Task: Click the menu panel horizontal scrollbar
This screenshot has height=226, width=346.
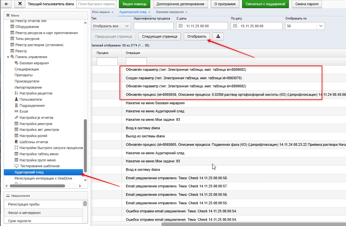Action: (38, 186)
